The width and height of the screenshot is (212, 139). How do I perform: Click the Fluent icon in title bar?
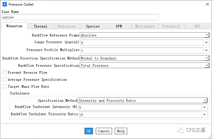coord(5,4)
